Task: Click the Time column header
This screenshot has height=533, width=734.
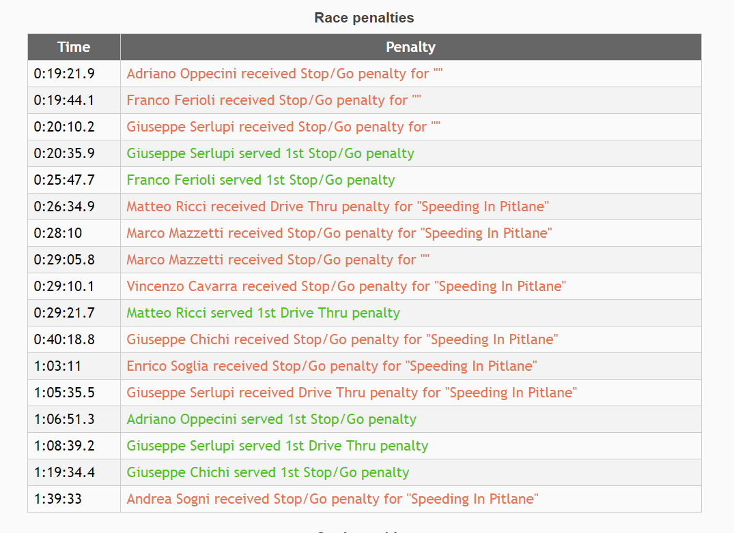Action: [74, 47]
